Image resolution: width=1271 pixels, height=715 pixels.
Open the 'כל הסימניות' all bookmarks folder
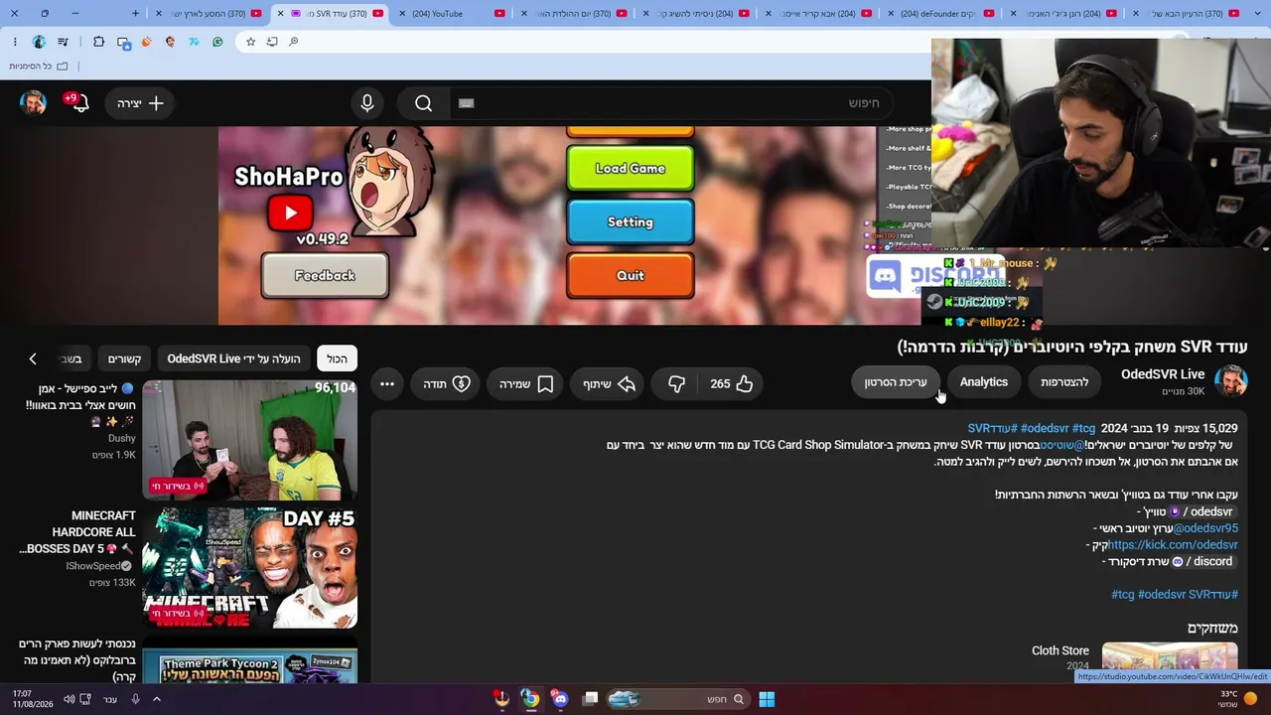pyautogui.click(x=39, y=66)
